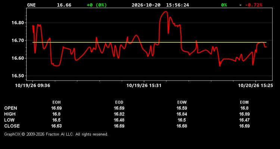Click the green 0% indicator at top right

tap(224, 5)
